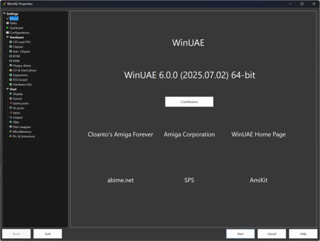Open the CD & Hard drives icon
Screen dimensions: 320x241
tap(11, 70)
